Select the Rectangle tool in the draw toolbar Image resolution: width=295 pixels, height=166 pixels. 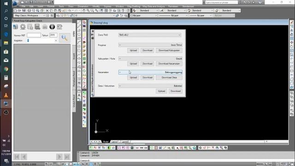click(79, 38)
